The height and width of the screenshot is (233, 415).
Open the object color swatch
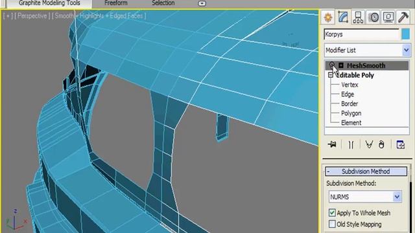(405, 34)
